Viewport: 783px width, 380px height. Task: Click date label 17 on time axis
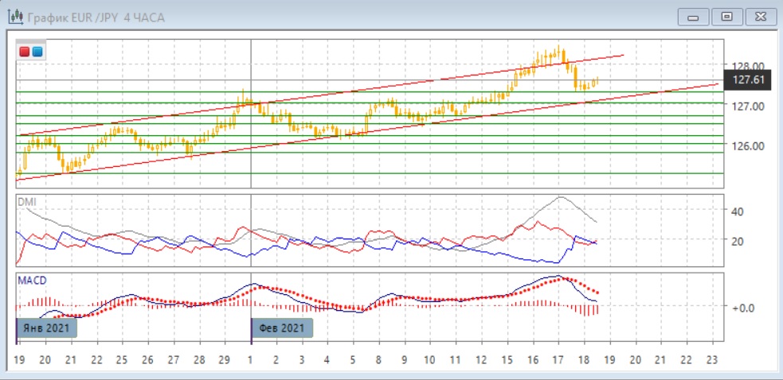[x=558, y=360]
